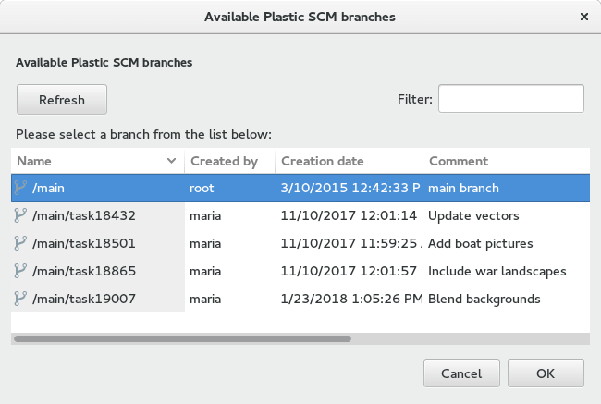The height and width of the screenshot is (404, 601).
Task: Click the 'Blend backgrounds' comment
Action: click(x=484, y=299)
